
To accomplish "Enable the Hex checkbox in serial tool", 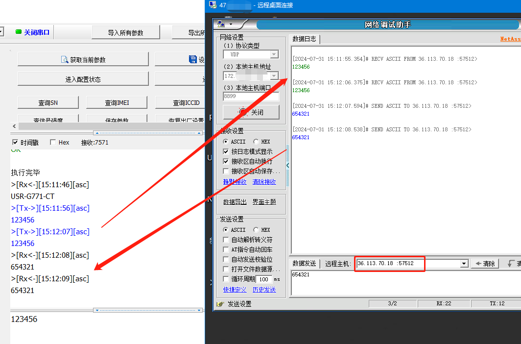I will pyautogui.click(x=52, y=142).
